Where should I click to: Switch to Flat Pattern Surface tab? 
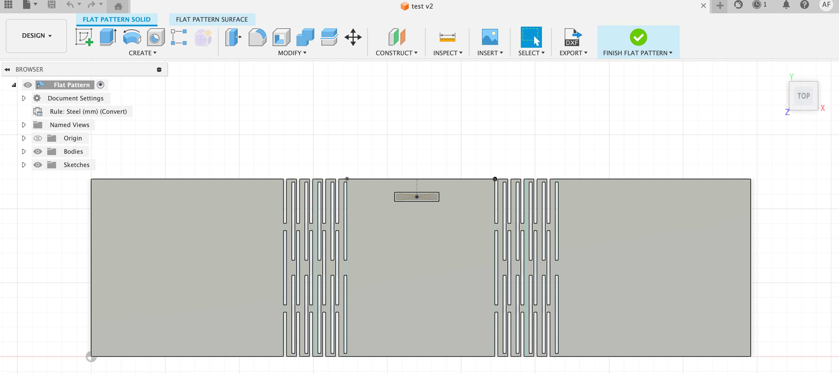(211, 19)
